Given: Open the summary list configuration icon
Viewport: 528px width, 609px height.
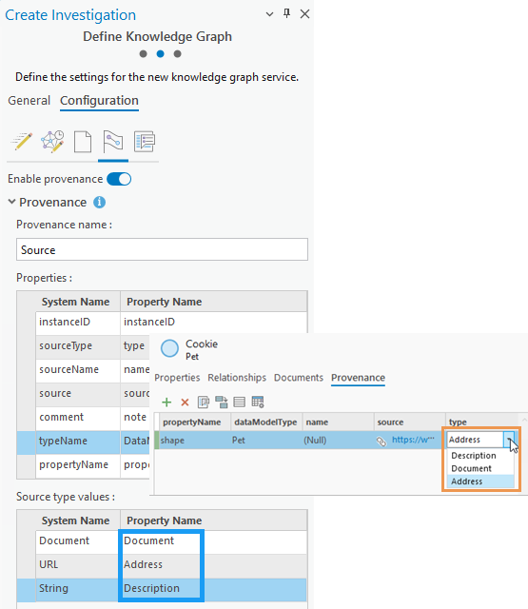Looking at the screenshot, I should click(x=145, y=142).
